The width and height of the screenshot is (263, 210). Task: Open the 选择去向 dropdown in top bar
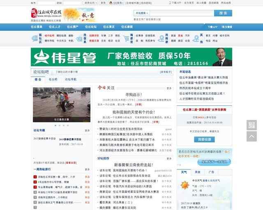click(x=90, y=3)
